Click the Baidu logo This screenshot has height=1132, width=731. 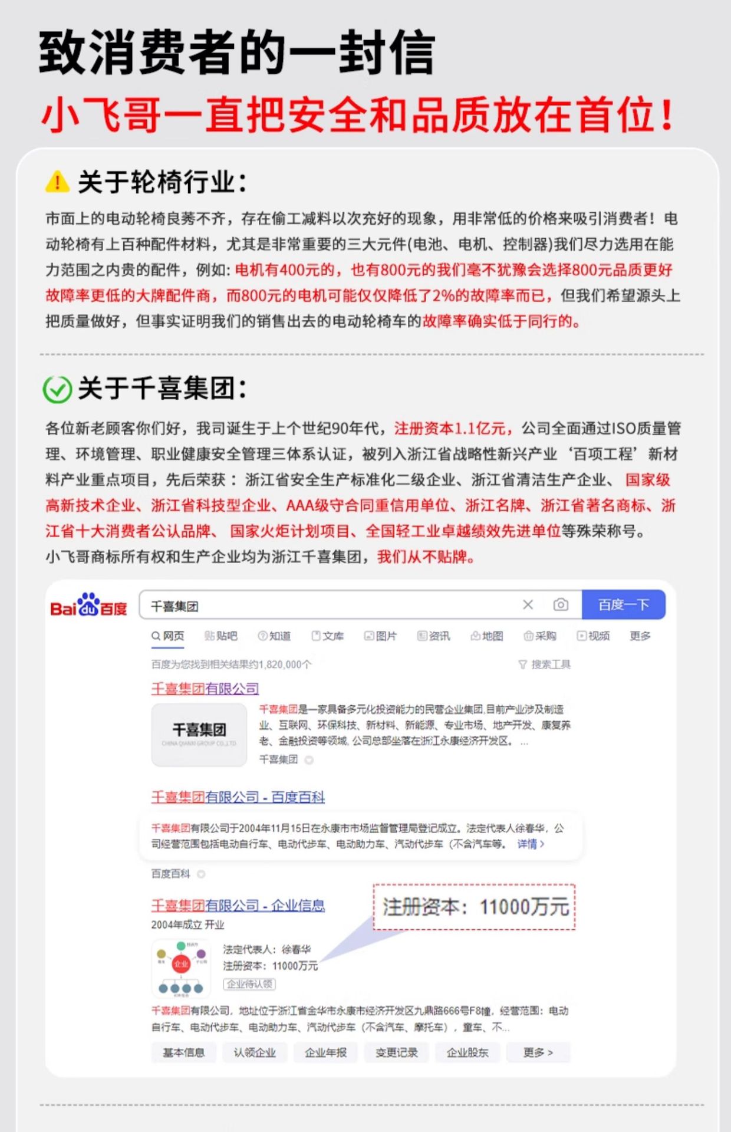pyautogui.click(x=88, y=605)
